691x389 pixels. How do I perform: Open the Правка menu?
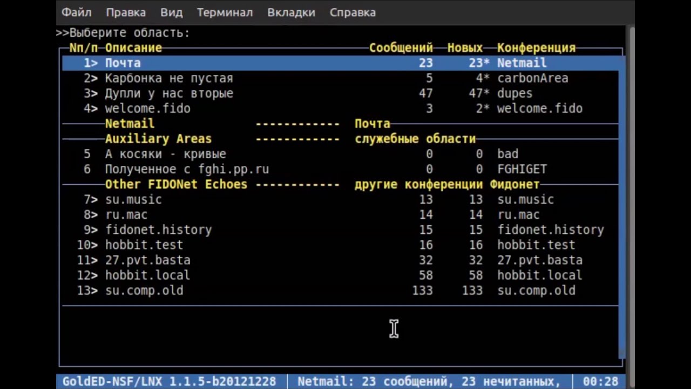(x=126, y=12)
